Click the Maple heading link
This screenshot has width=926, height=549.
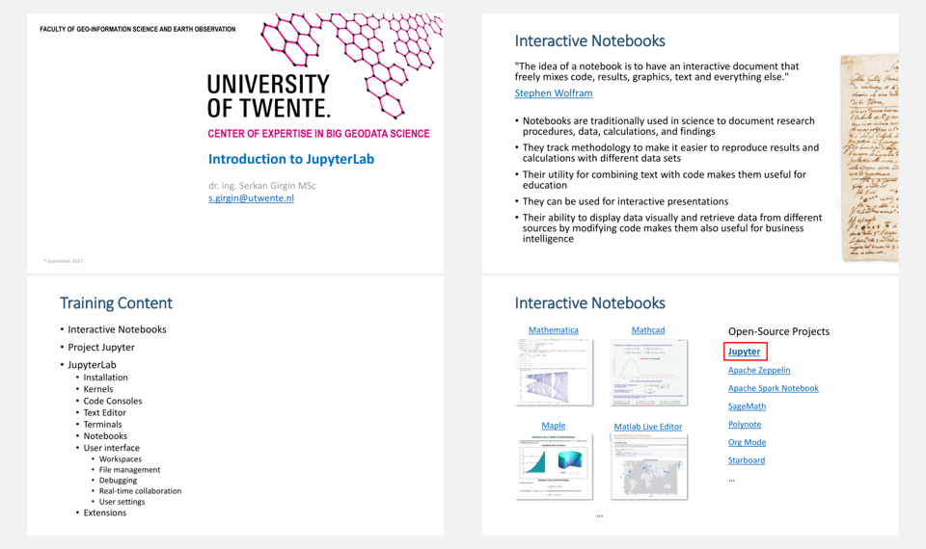[x=554, y=426]
